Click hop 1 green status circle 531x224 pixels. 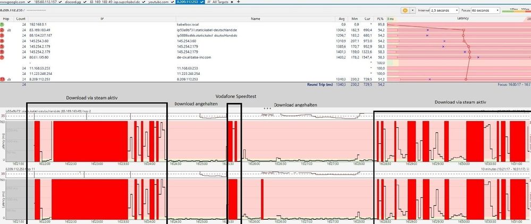pyautogui.click(x=2, y=25)
